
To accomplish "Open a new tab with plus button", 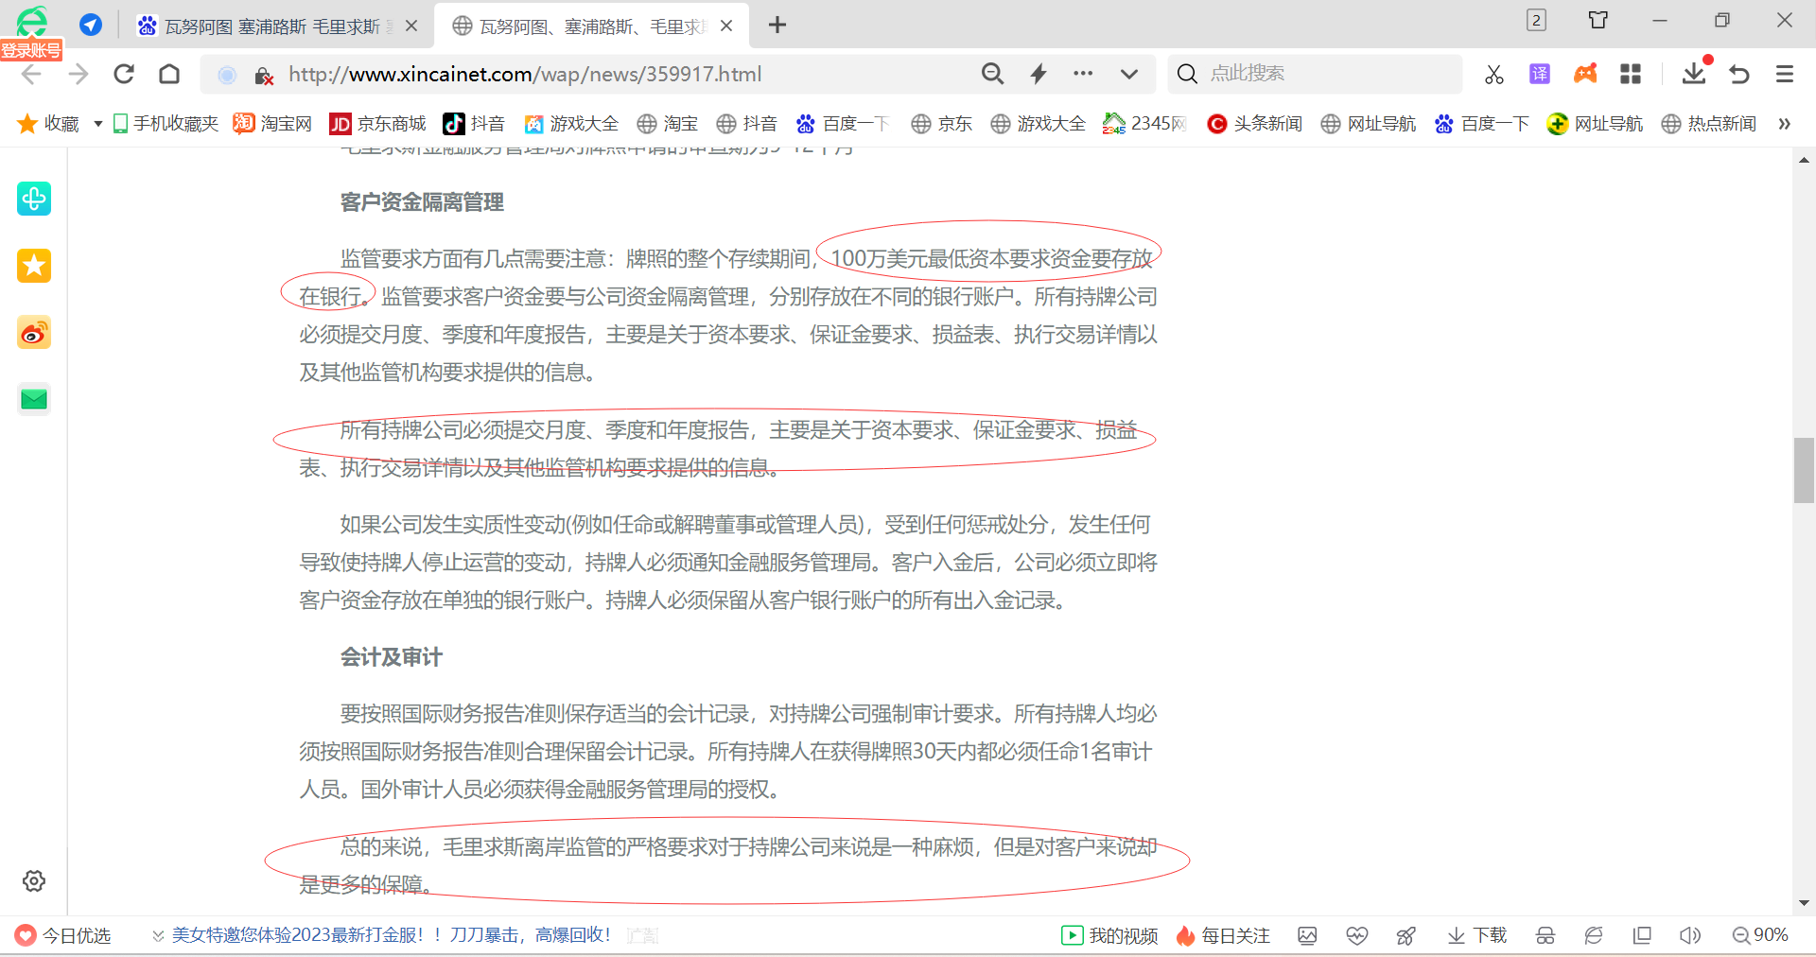I will pos(777,26).
